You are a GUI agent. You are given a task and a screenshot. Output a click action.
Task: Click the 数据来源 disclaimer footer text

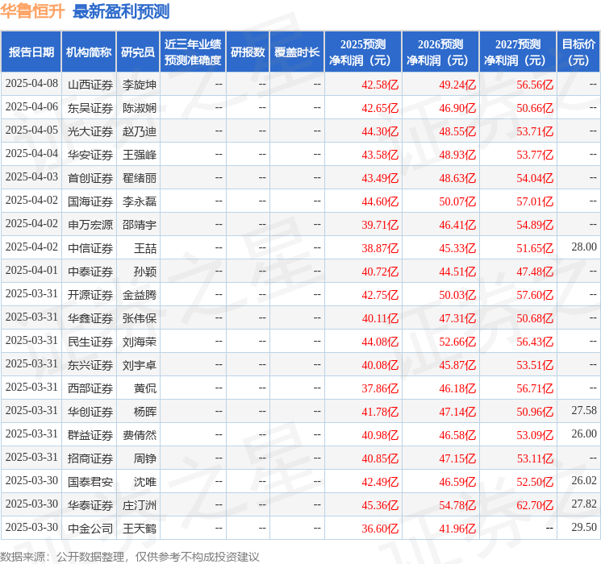click(130, 556)
